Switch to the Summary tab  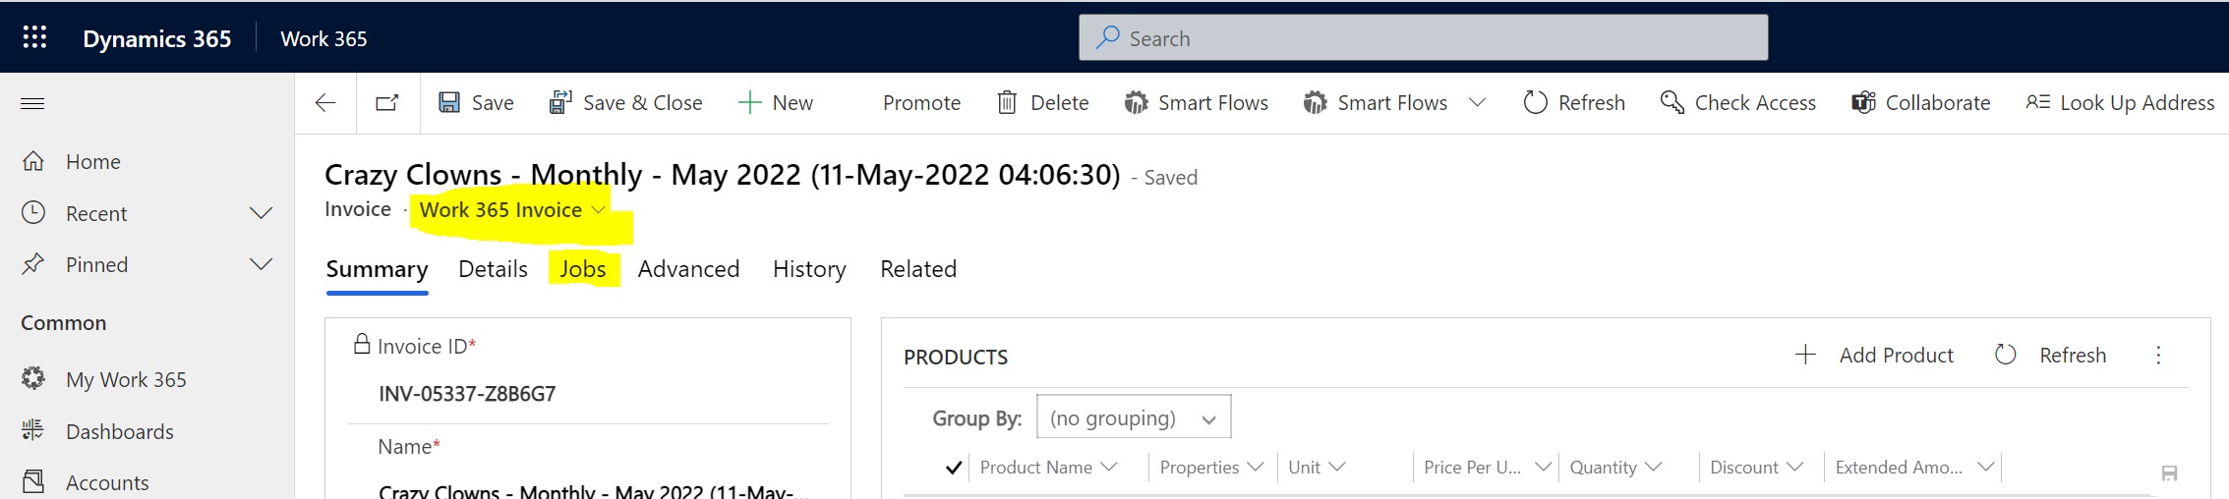(x=377, y=269)
